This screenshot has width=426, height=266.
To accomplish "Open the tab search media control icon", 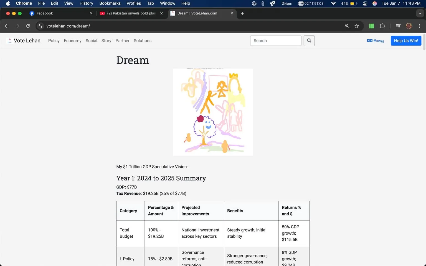I will [x=398, y=26].
